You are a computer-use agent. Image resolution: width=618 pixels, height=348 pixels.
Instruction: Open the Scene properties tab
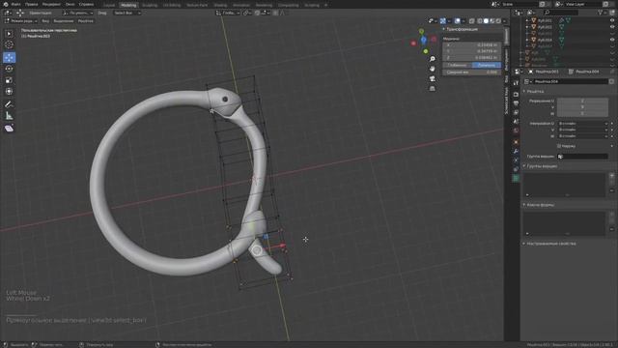tap(516, 122)
